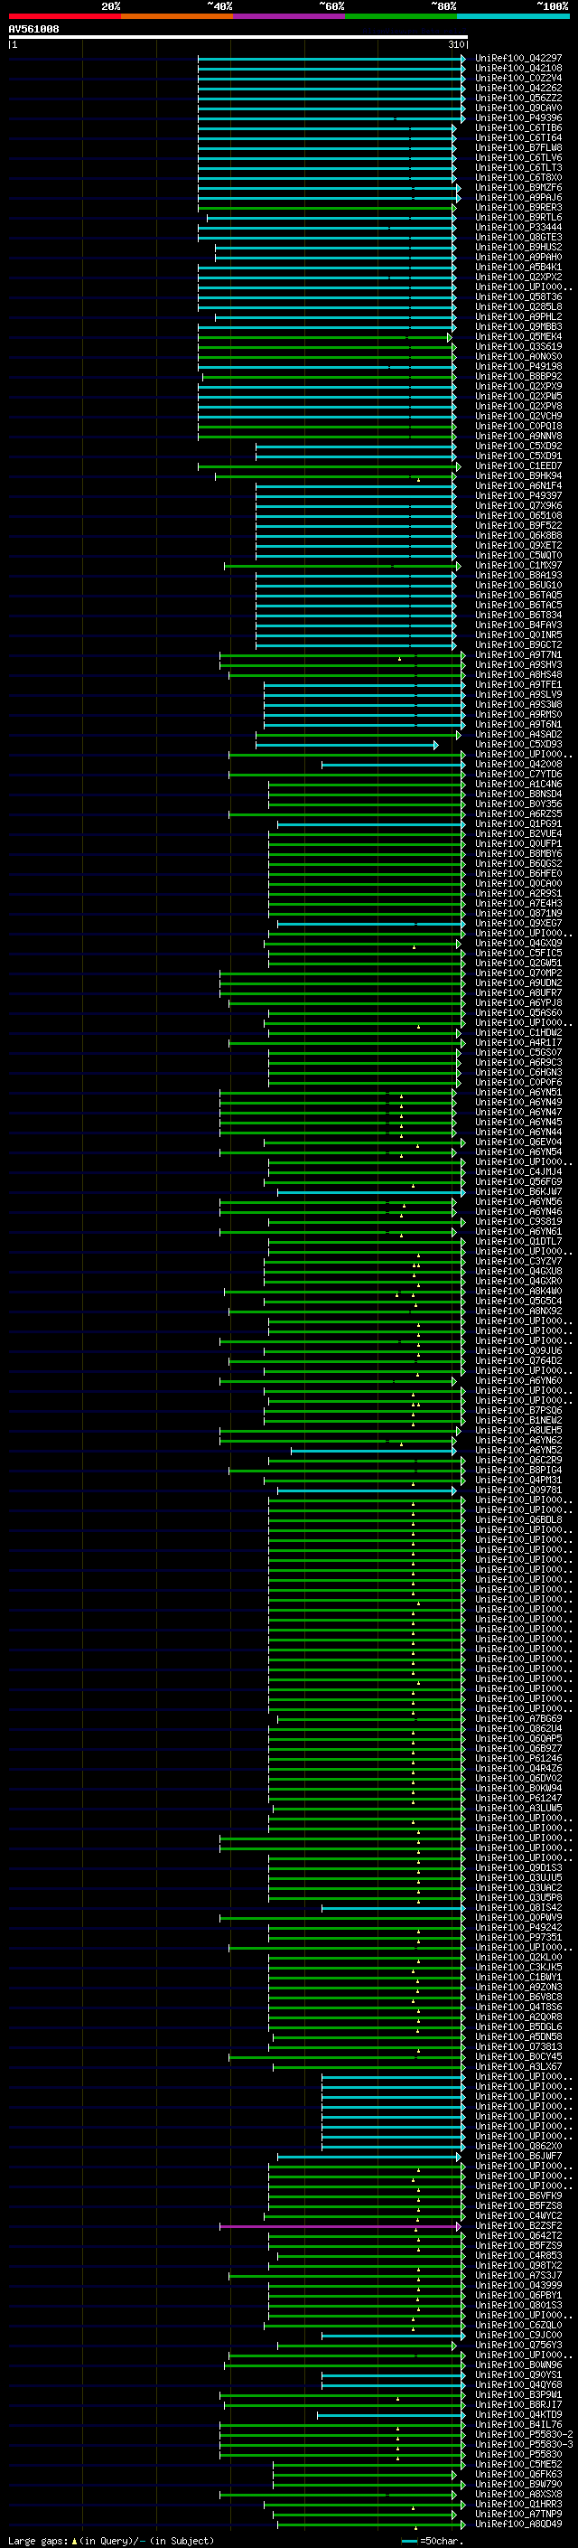Click the magenta alignment bar of UniRef100_B2ZSF2

[340, 2226]
